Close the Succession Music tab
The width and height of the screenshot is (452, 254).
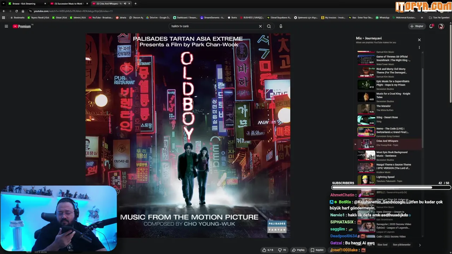87,4
